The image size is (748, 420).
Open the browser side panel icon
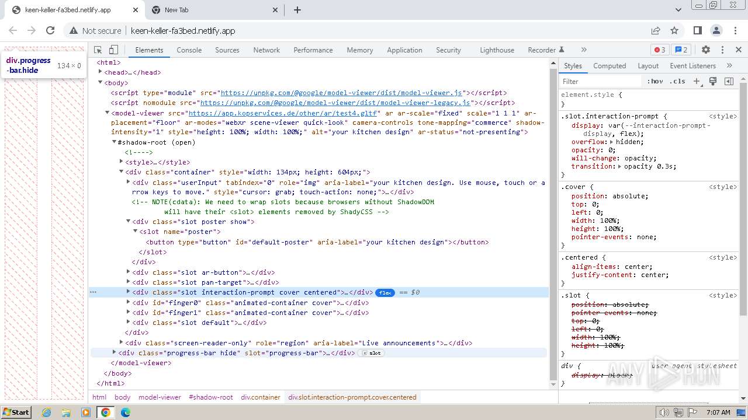[698, 30]
